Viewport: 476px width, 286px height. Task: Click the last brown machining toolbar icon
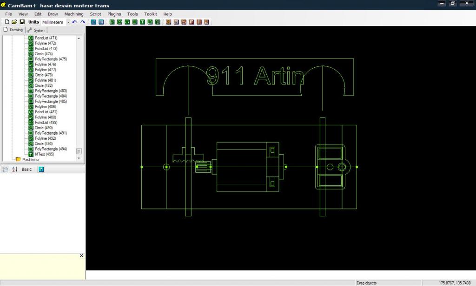tap(206, 22)
